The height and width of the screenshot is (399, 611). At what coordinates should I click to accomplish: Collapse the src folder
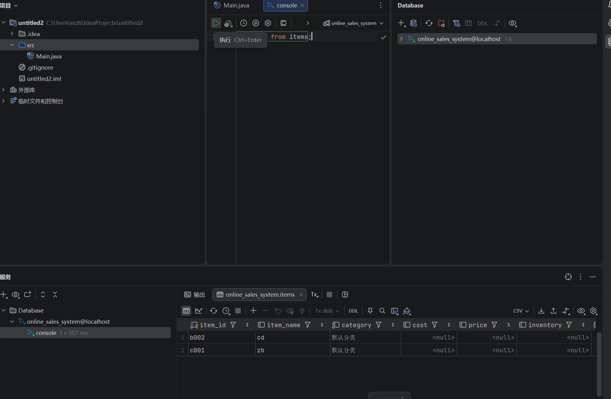coord(12,45)
